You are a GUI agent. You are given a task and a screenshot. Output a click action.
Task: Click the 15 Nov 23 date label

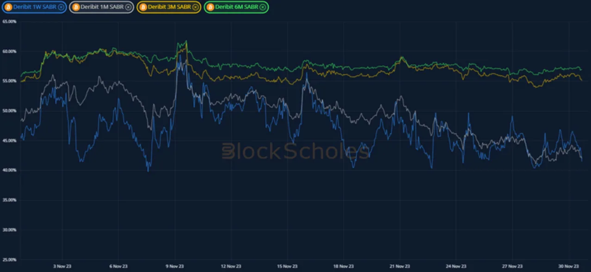coord(287,266)
